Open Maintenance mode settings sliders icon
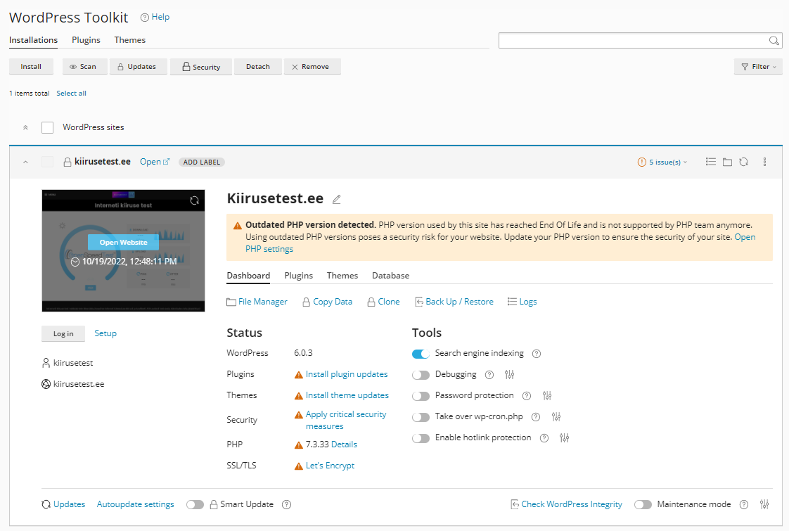This screenshot has width=789, height=531. (x=764, y=504)
